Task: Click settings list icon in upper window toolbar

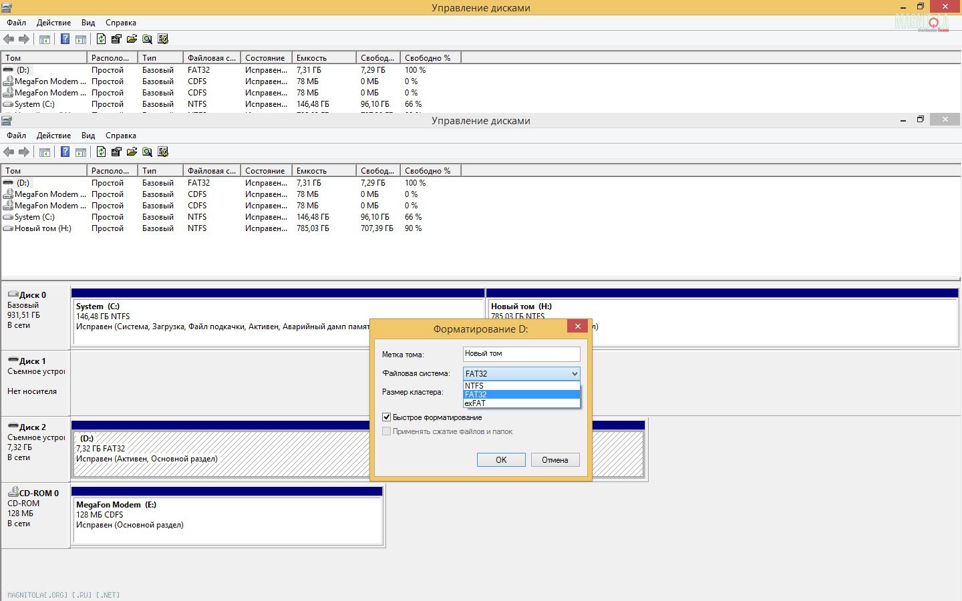Action: click(x=162, y=39)
